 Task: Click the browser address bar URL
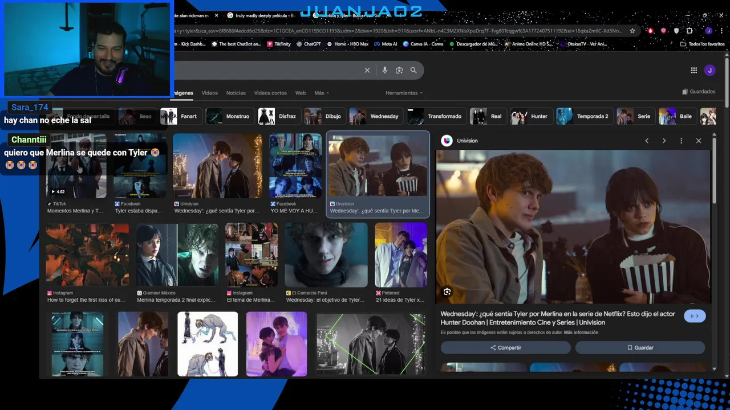(399, 31)
